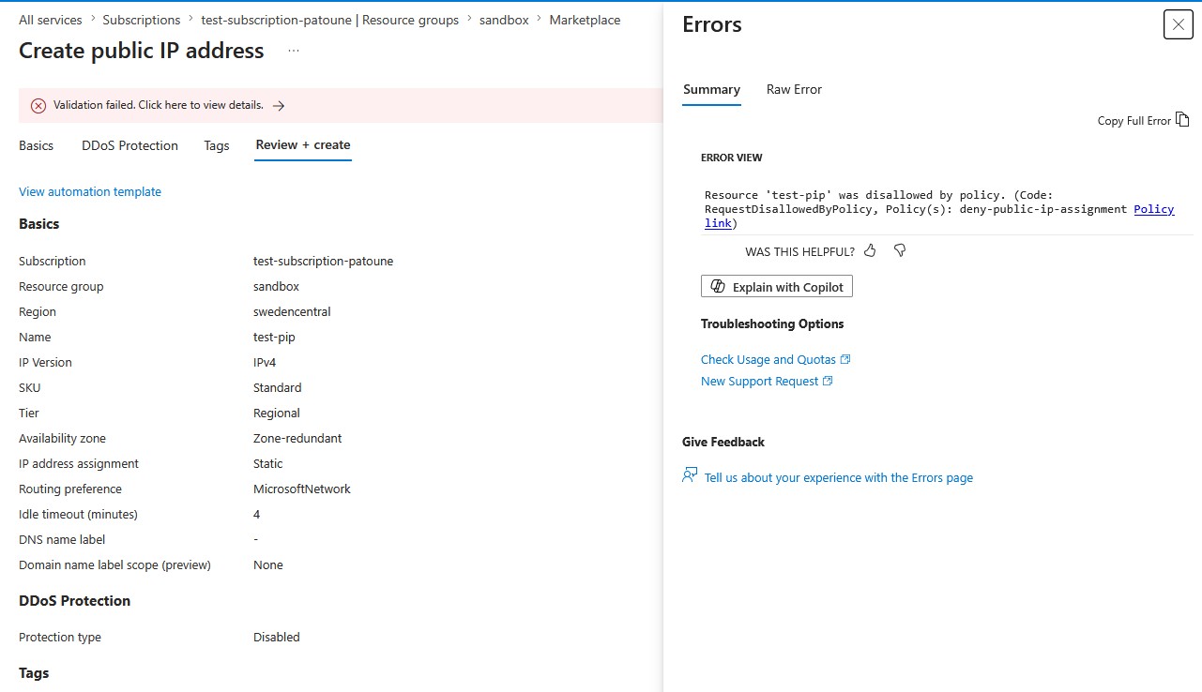Click the ERROR VIEW heading
The width and height of the screenshot is (1202, 692).
732,158
